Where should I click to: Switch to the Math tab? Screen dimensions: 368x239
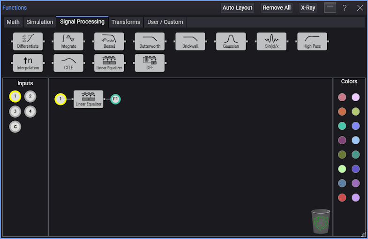tap(13, 22)
